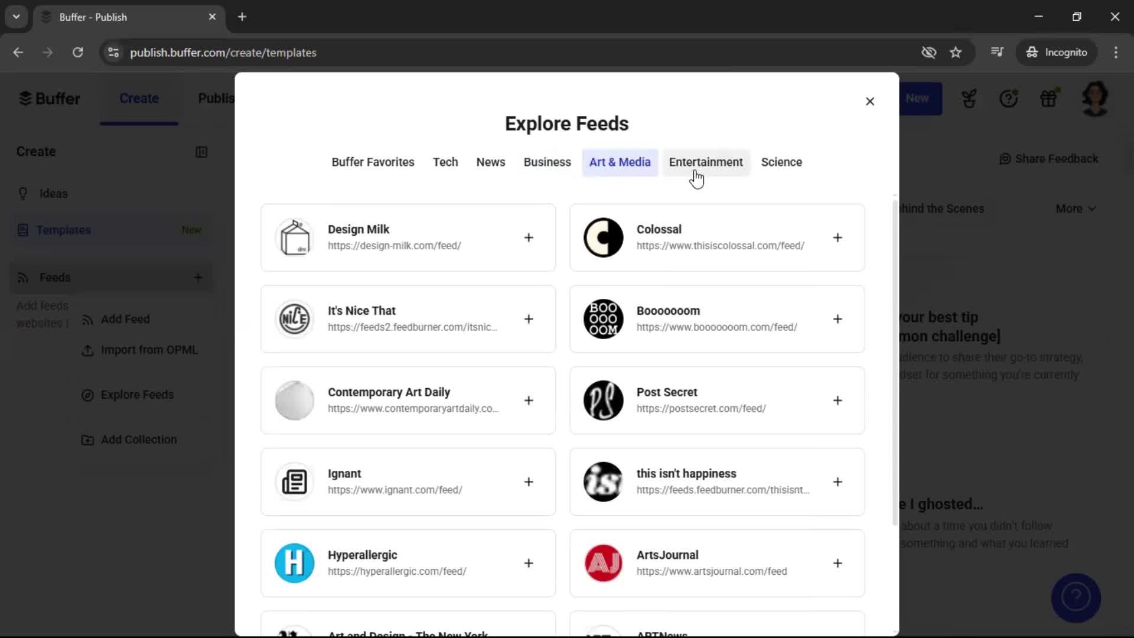
Task: Open the profile avatar menu
Action: click(x=1094, y=99)
